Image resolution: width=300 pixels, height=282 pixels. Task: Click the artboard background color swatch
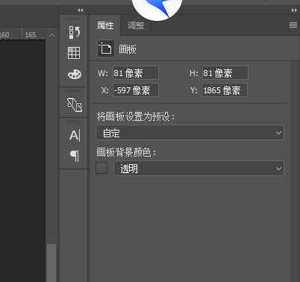(x=101, y=168)
